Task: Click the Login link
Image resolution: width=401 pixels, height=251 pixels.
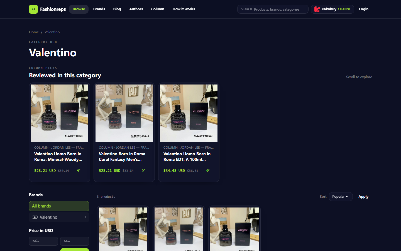Action: pyautogui.click(x=364, y=9)
